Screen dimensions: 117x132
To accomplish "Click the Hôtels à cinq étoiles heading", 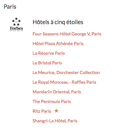I will pos(58,22).
